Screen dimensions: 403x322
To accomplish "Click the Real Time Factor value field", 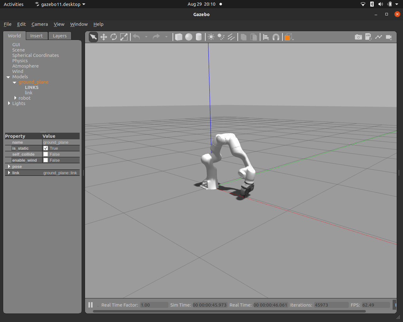I will [154, 305].
